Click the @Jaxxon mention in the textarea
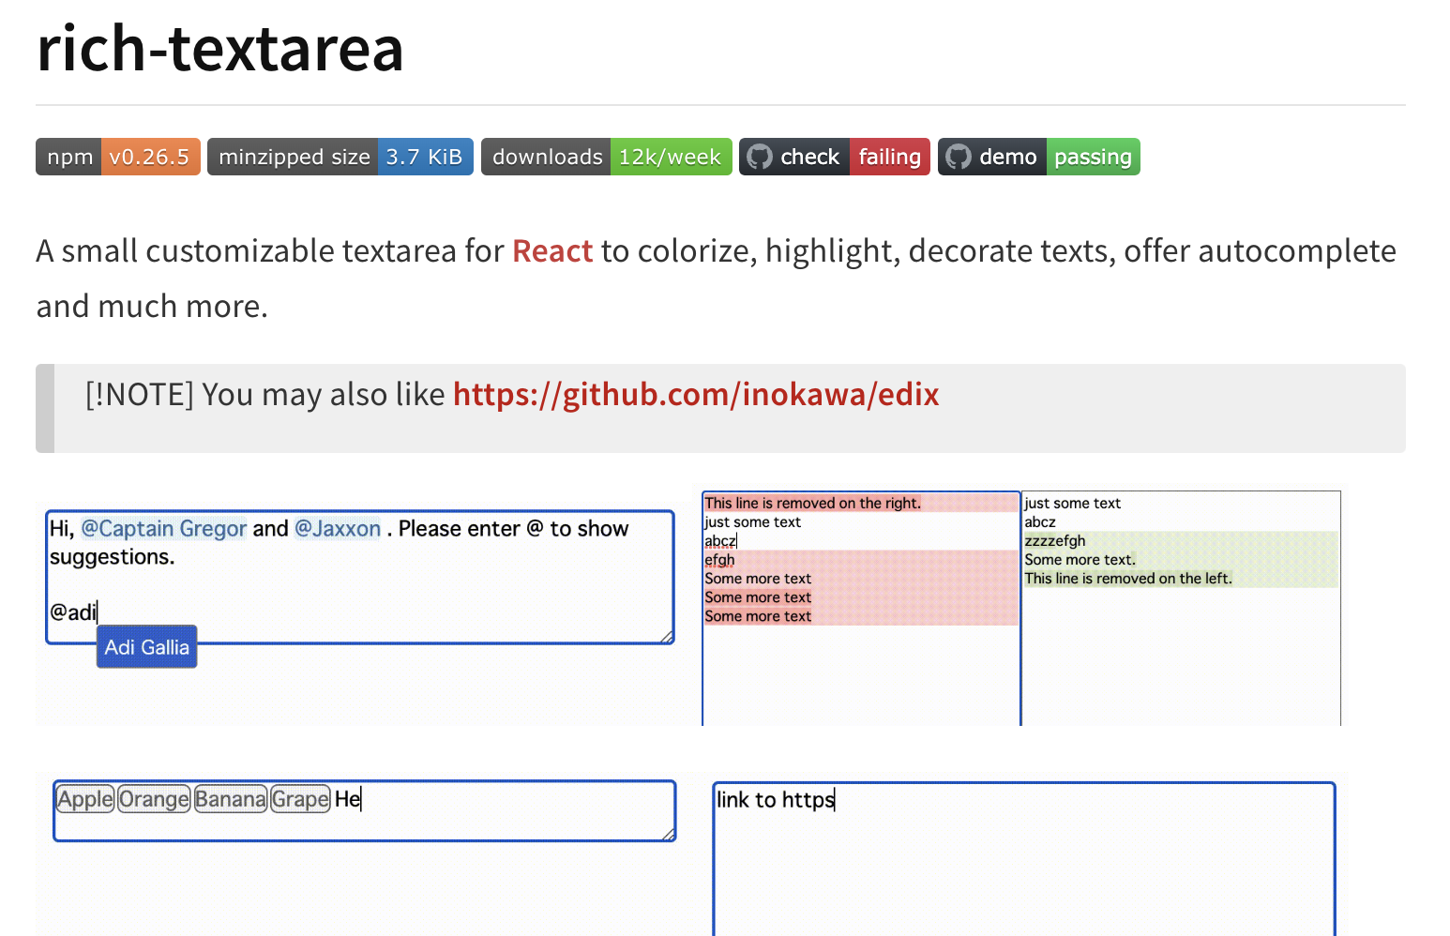This screenshot has height=936, width=1450. coord(338,529)
